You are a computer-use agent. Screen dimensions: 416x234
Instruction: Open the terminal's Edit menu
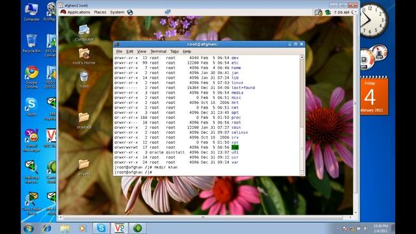[x=129, y=51]
